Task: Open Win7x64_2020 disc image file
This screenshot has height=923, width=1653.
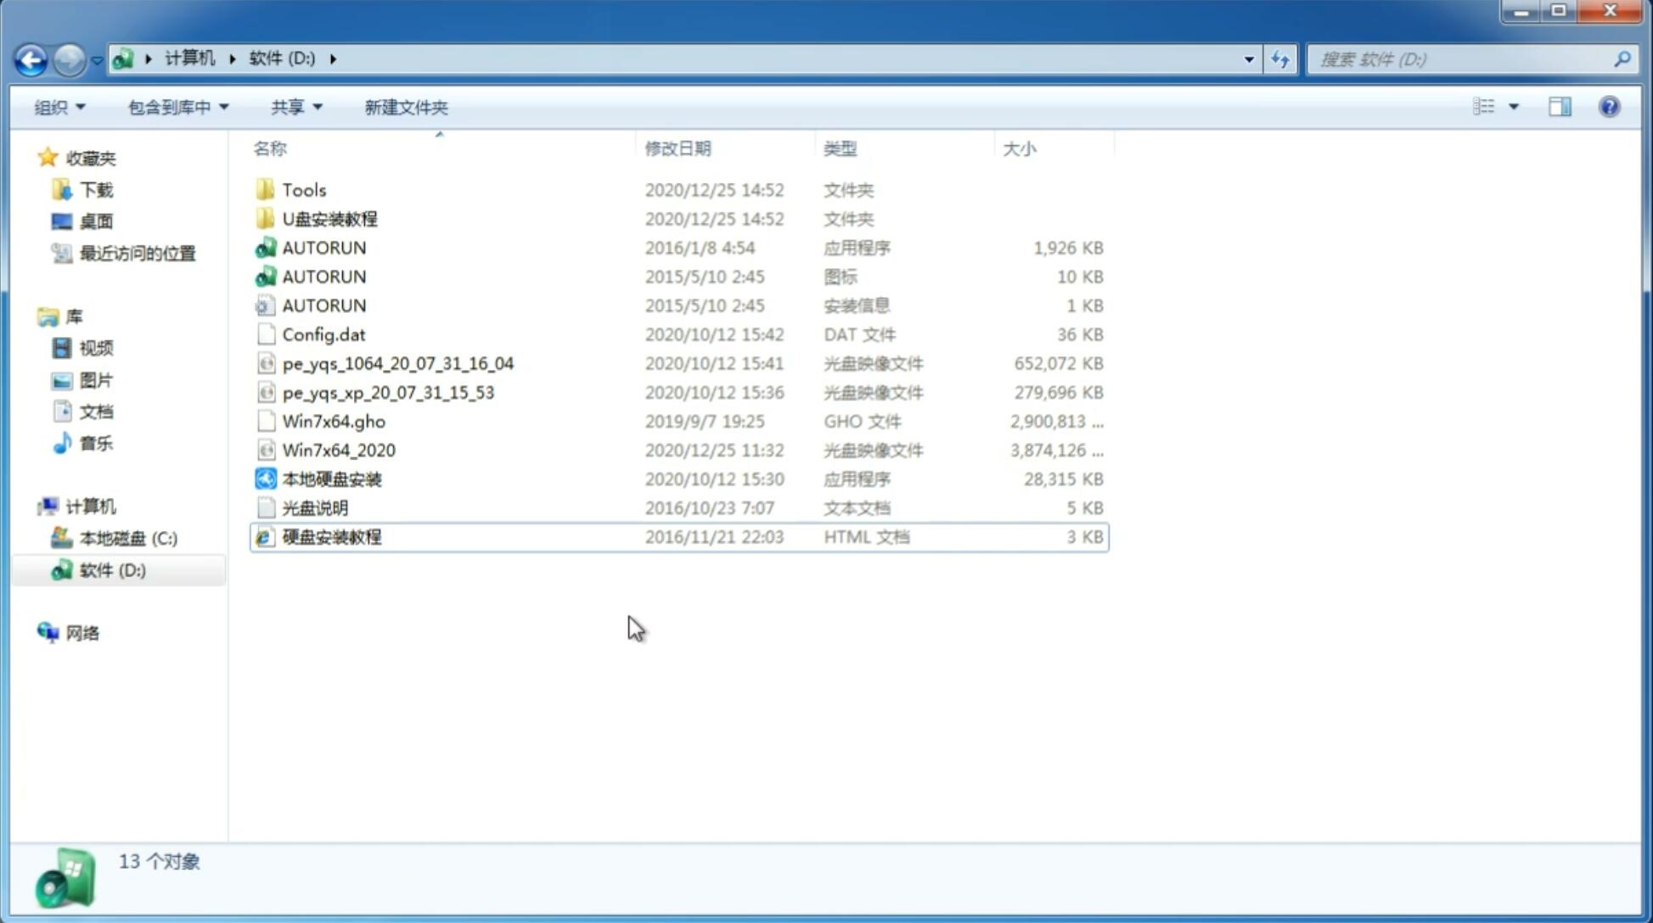Action: pyautogui.click(x=337, y=449)
